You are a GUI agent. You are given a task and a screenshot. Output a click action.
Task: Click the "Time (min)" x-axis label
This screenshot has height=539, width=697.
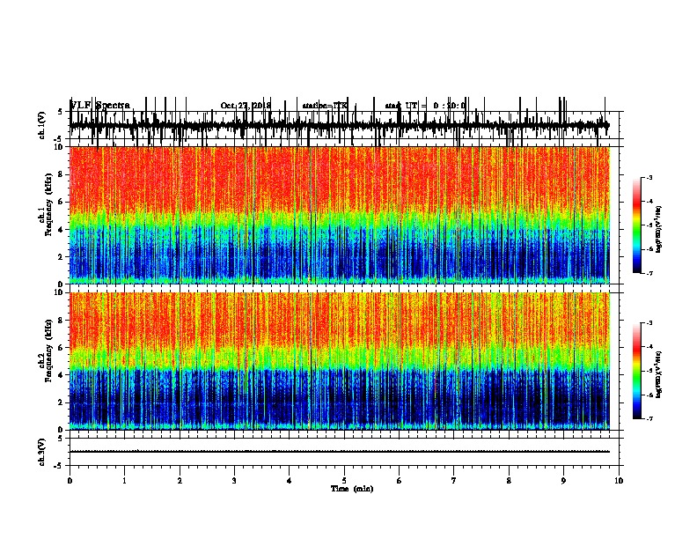click(x=352, y=489)
